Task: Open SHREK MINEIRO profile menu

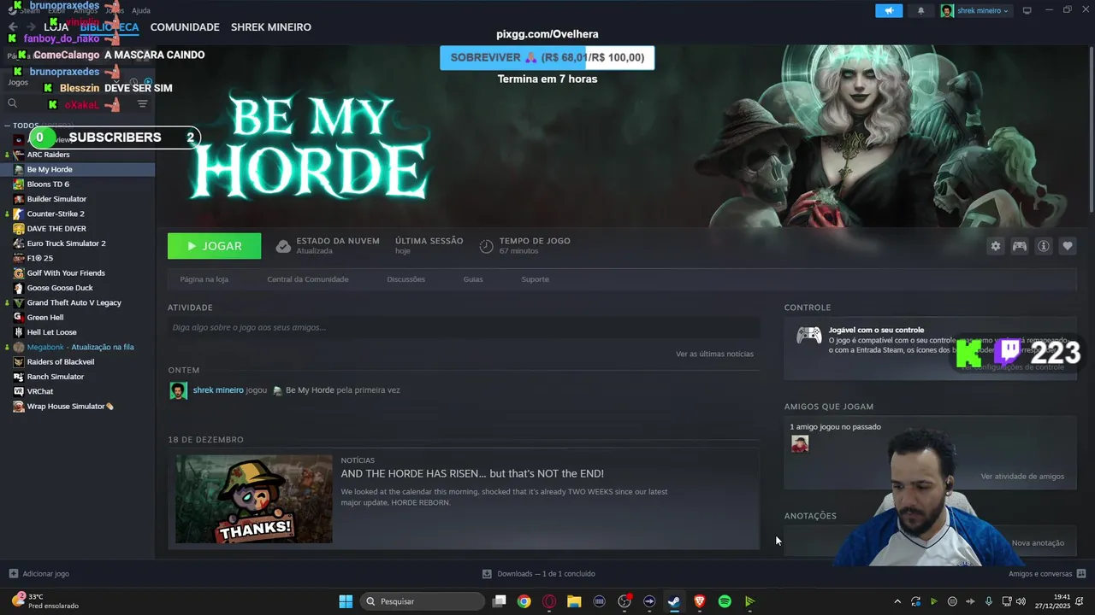Action: 271,27
